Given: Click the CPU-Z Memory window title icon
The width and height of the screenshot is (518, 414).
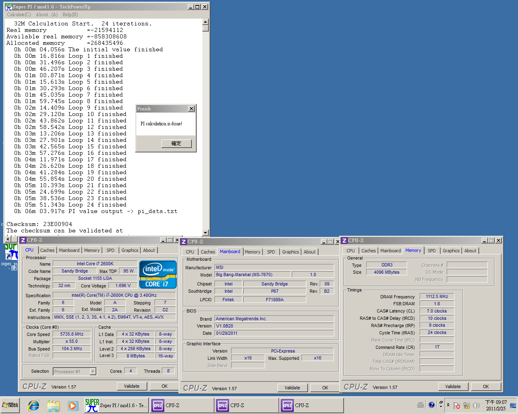Looking at the screenshot, I should pos(344,241).
